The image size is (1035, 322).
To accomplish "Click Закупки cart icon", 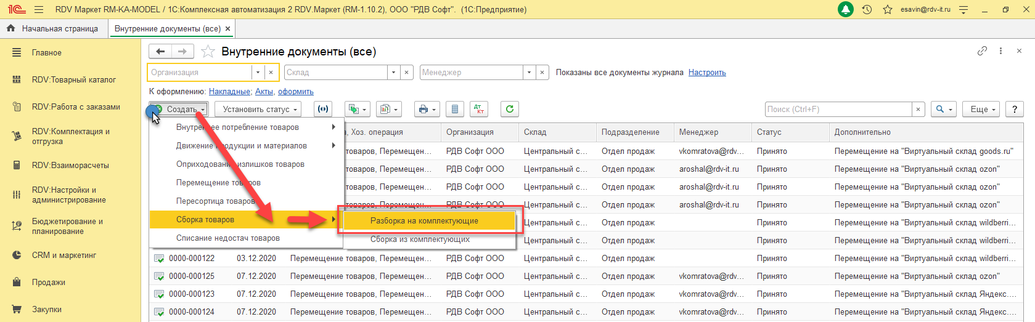I will click(x=17, y=309).
